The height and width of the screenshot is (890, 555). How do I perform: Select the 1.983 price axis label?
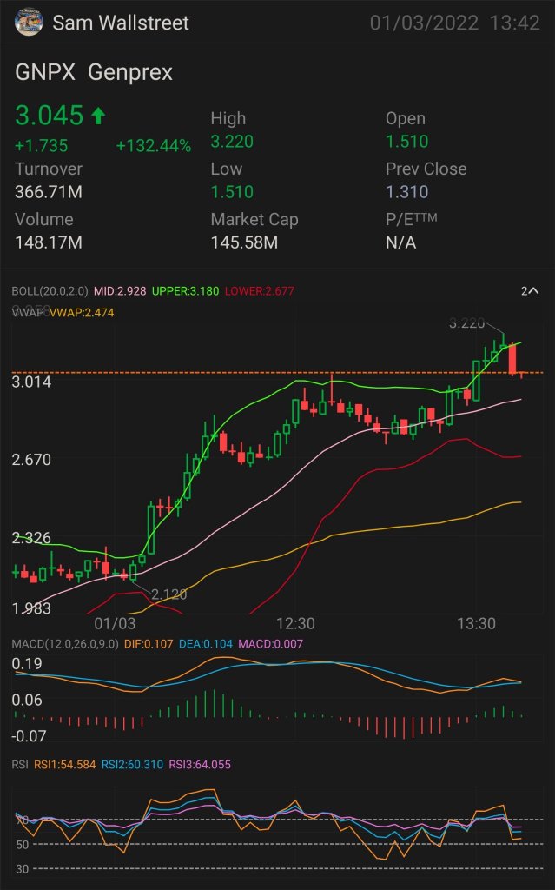pos(31,608)
